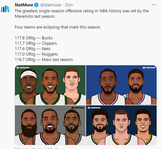Open the 32m timestamp link

(x=69, y=5)
